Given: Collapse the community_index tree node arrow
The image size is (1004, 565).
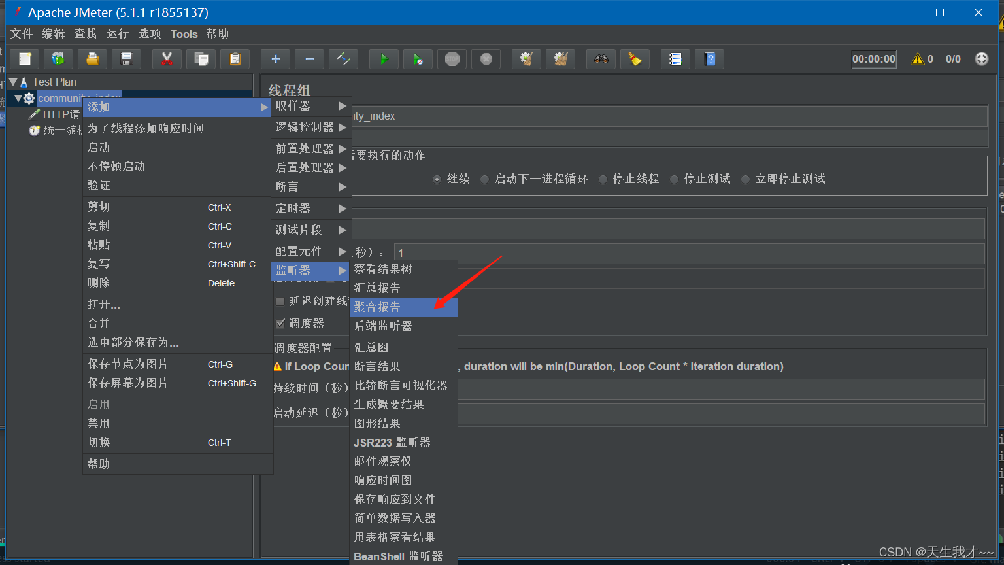Looking at the screenshot, I should click(x=18, y=98).
